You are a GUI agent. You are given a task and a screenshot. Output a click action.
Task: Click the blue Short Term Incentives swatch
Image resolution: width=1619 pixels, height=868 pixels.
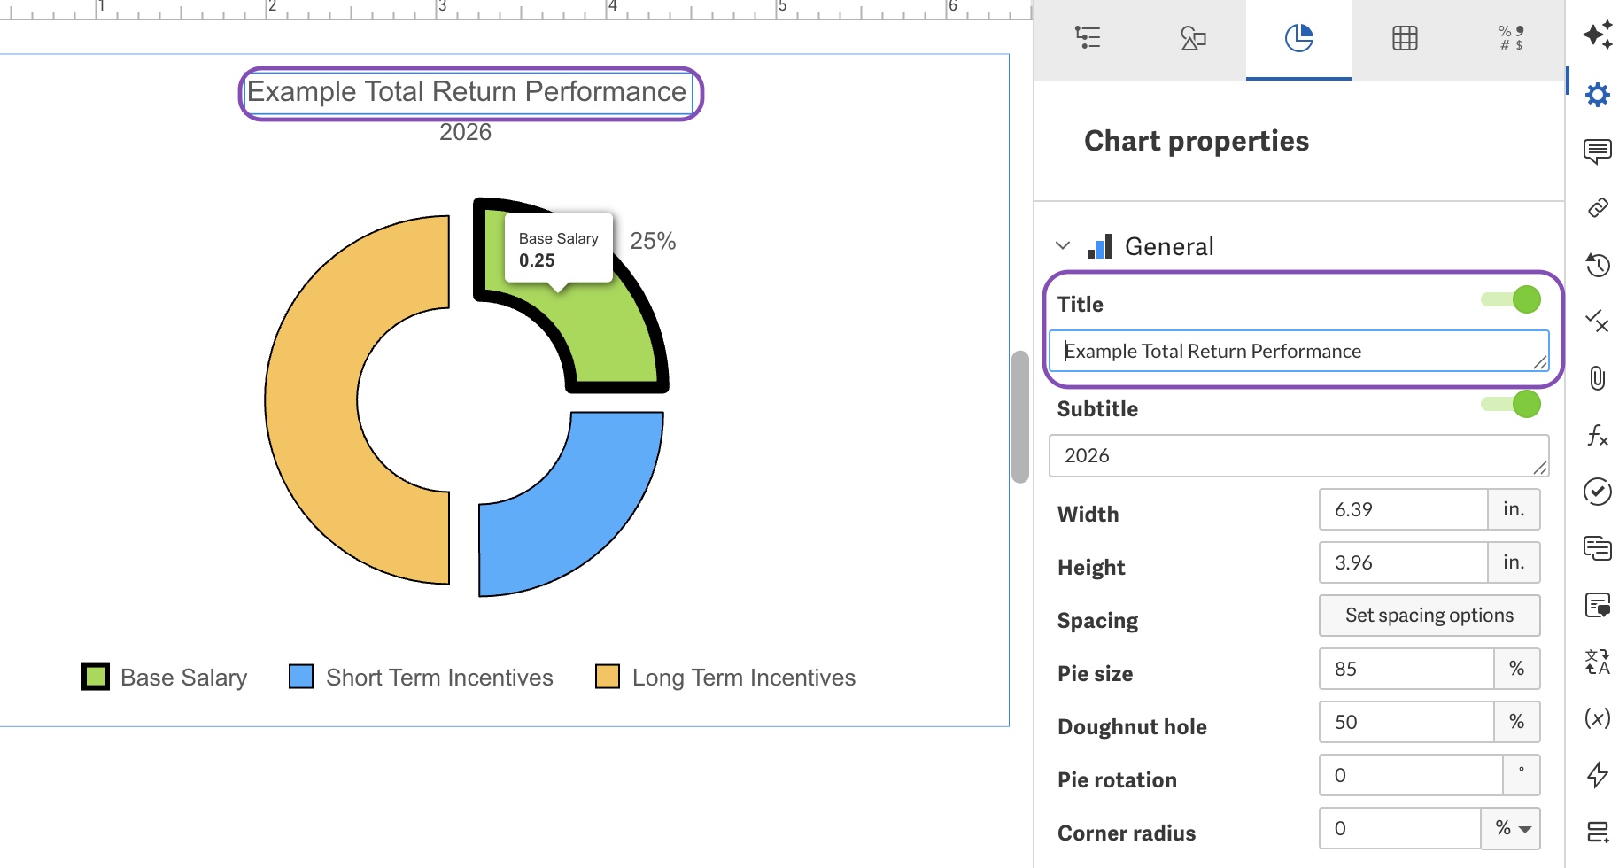pos(301,677)
